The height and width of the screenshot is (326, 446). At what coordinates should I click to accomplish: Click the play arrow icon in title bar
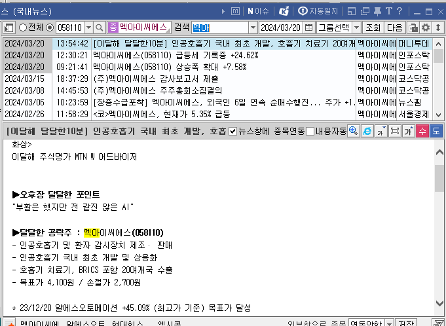click(223, 11)
